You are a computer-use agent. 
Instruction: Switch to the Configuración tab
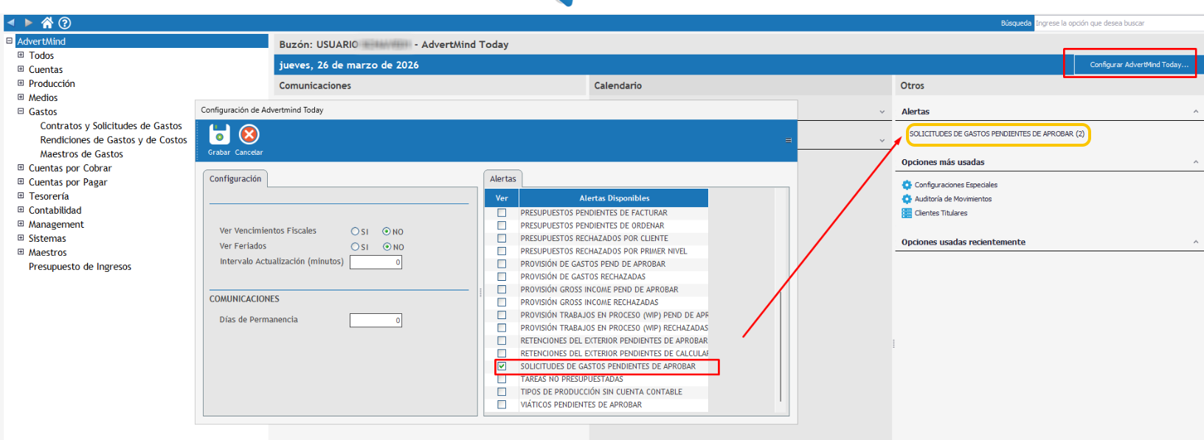click(235, 179)
